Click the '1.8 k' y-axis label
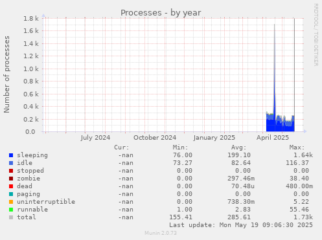Image resolution: width=322 pixels, height=240 pixels. (x=31, y=19)
